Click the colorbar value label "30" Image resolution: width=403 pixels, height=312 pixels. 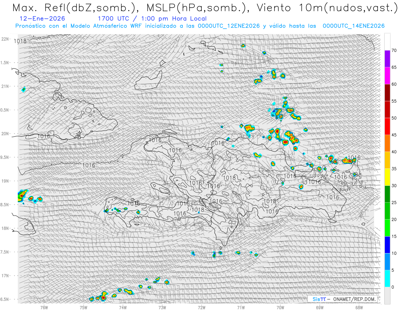[x=394, y=185]
